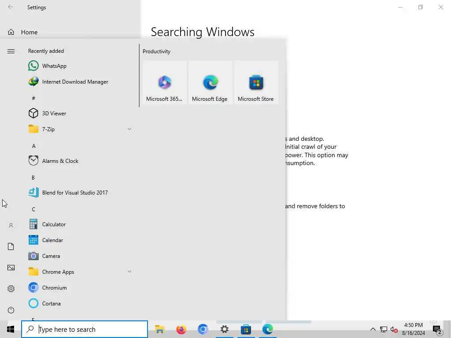Open the Power options button
Image resolution: width=451 pixels, height=338 pixels.
click(11, 310)
